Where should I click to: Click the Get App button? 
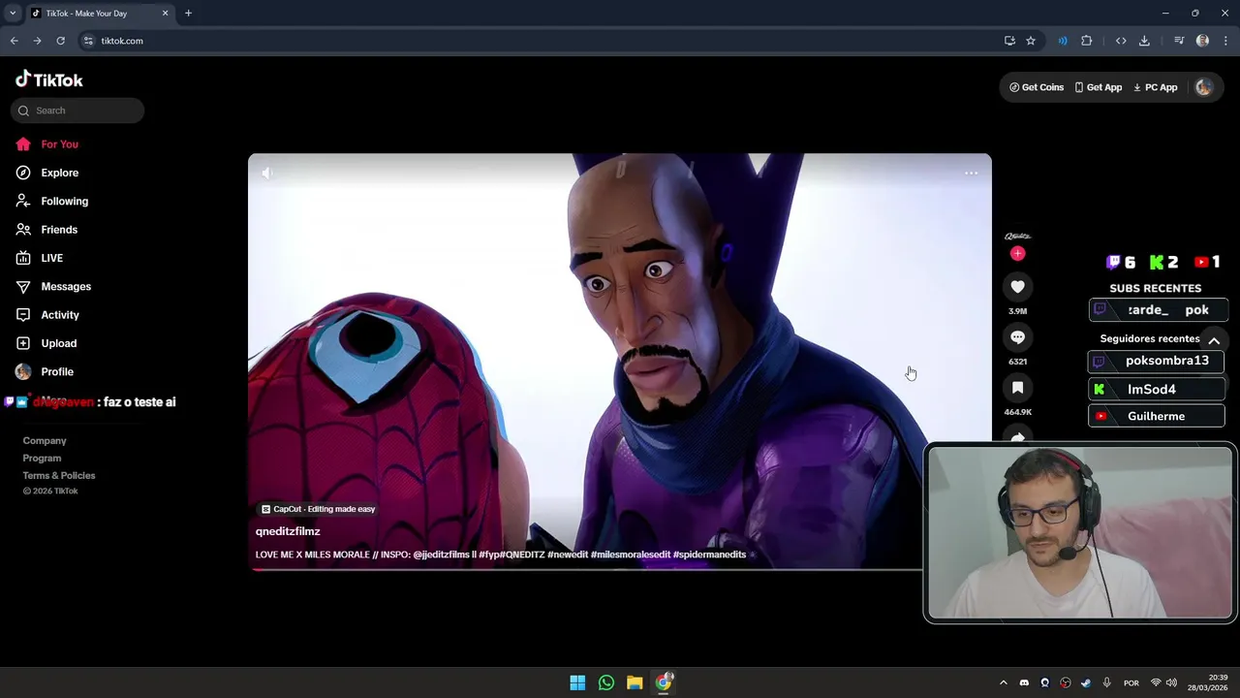(x=1098, y=87)
